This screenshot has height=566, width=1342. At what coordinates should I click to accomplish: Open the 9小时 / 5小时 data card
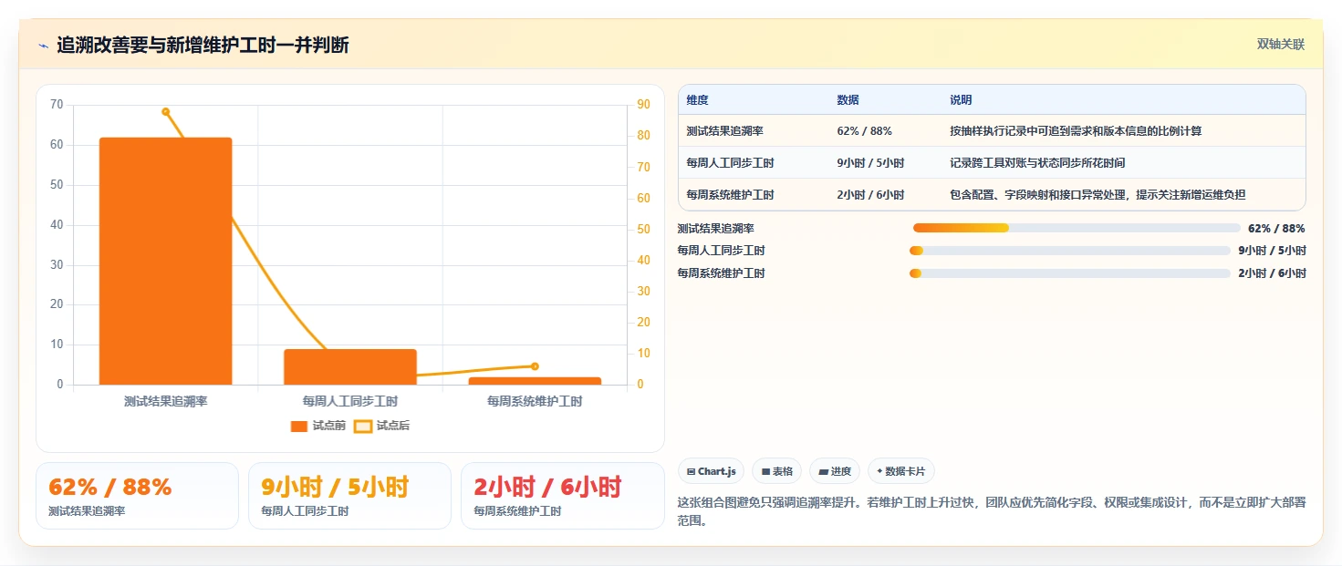(349, 496)
